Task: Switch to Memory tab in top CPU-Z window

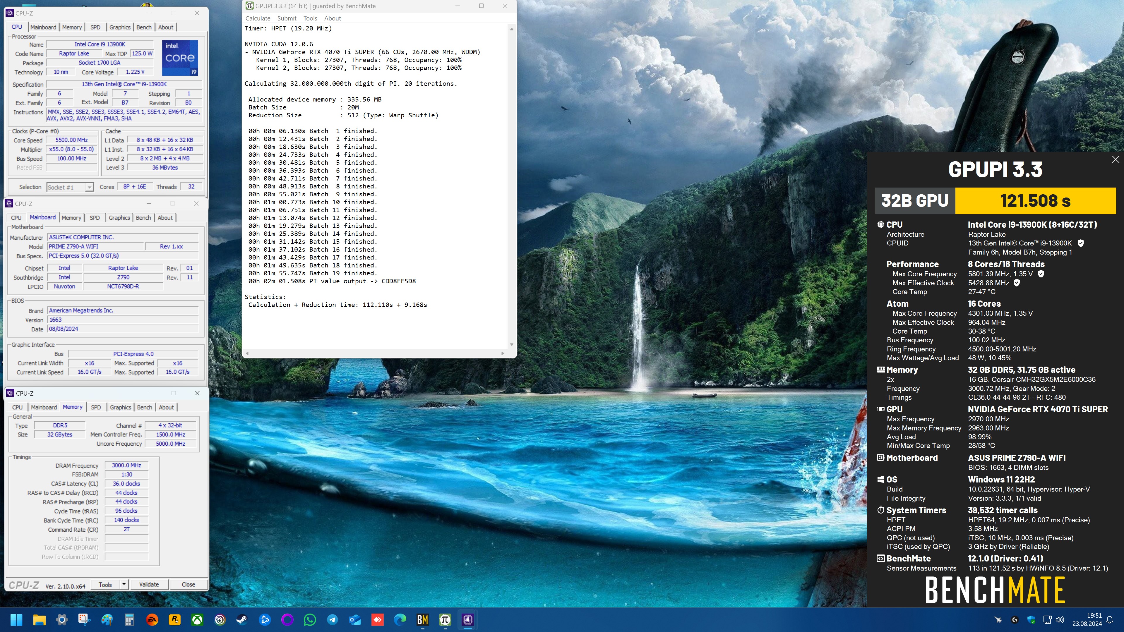Action: [72, 27]
